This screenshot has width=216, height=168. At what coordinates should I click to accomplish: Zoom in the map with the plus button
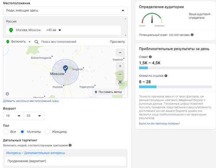pos(120,66)
